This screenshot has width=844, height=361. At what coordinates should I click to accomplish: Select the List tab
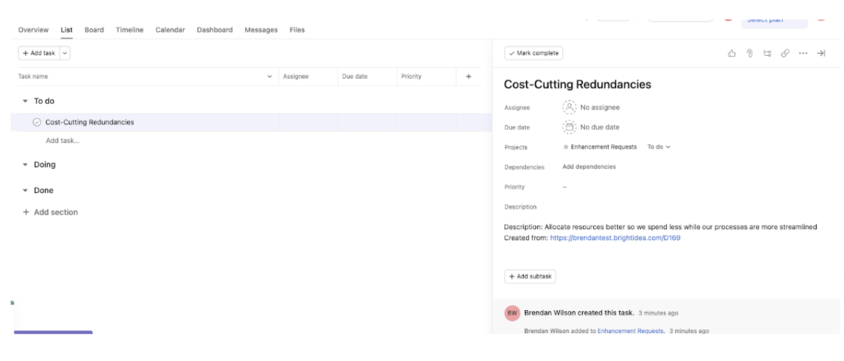point(66,30)
